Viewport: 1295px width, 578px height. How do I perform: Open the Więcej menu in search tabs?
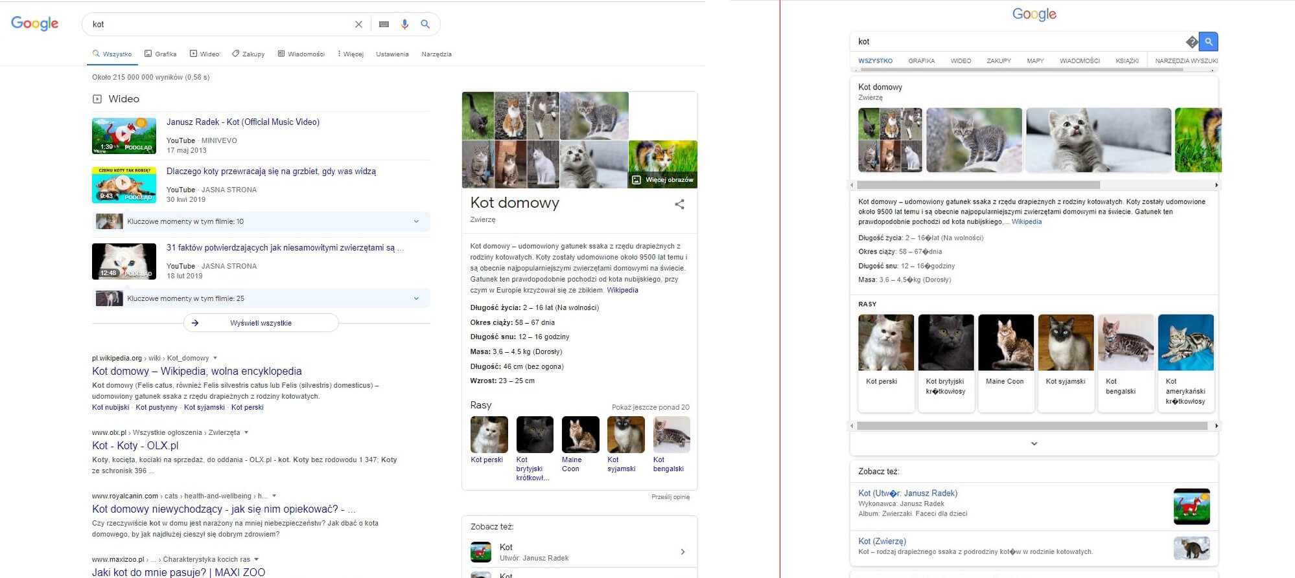(x=351, y=54)
